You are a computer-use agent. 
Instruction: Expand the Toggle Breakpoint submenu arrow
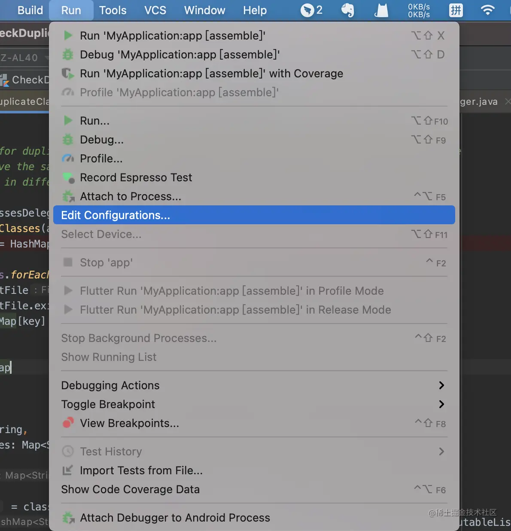click(441, 404)
